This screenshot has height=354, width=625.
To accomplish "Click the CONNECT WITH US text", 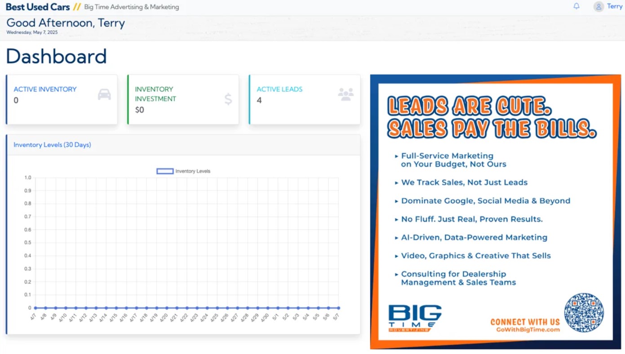I will coord(525,322).
